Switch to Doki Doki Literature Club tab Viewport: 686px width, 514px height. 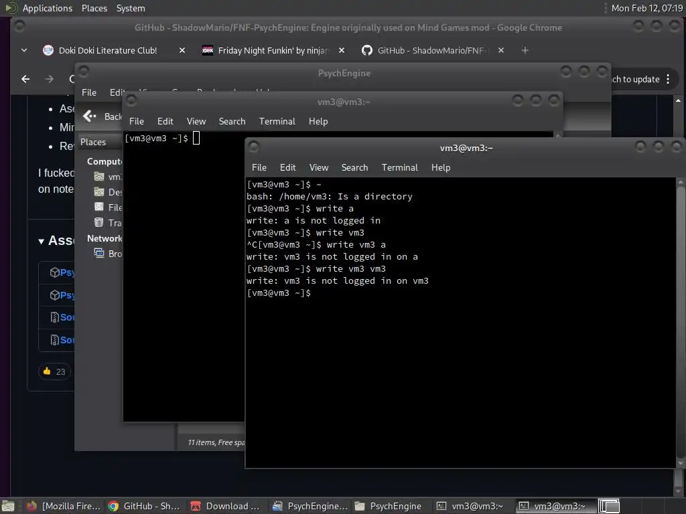pos(108,50)
